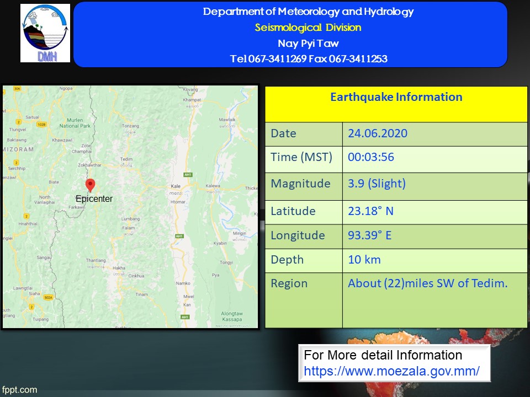The height and width of the screenshot is (397, 530).
Task: Click the 'Lumbang' label on the map
Action: pos(130,219)
